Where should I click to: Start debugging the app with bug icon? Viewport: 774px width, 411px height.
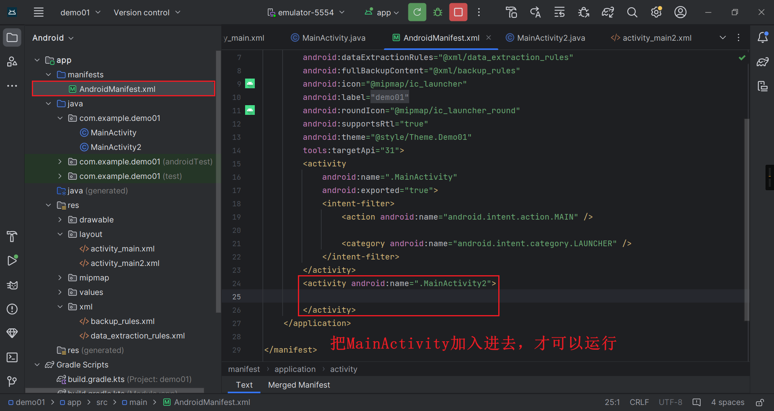click(x=438, y=12)
